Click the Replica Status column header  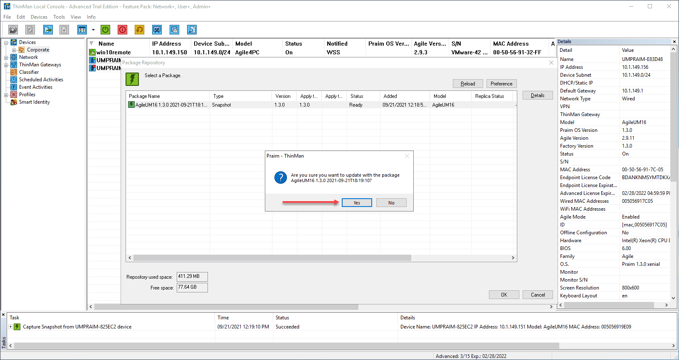point(492,96)
